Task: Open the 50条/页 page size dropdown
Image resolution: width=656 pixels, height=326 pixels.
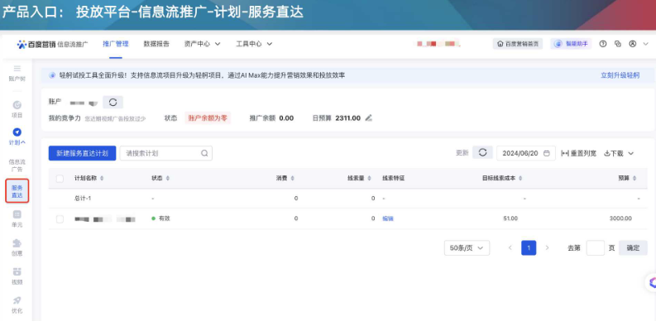Action: tap(467, 247)
